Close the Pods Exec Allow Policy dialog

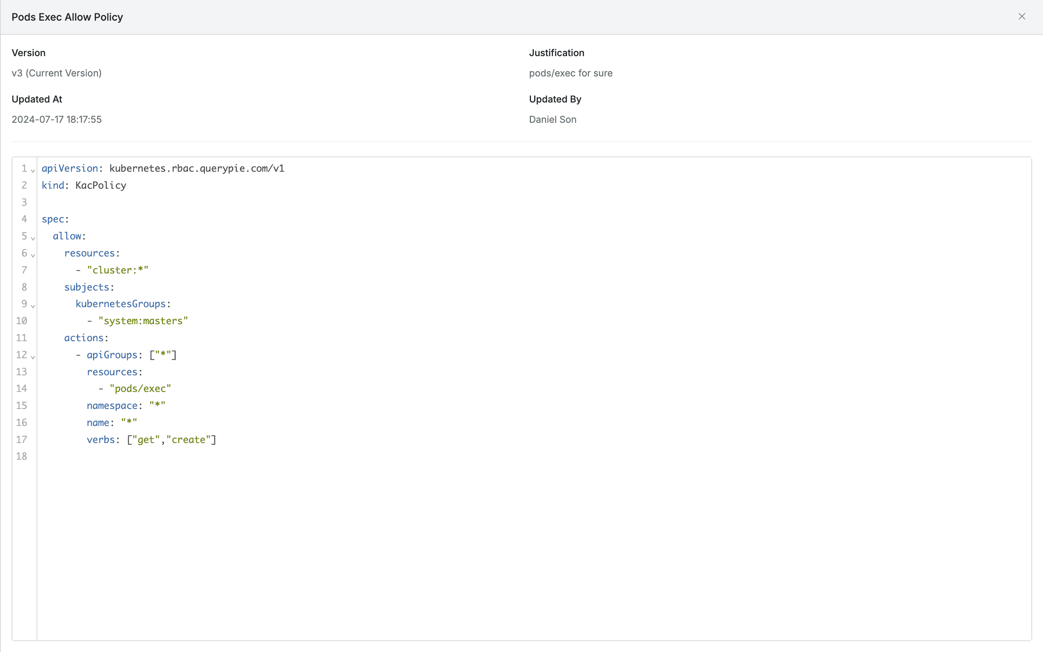[x=1021, y=16]
